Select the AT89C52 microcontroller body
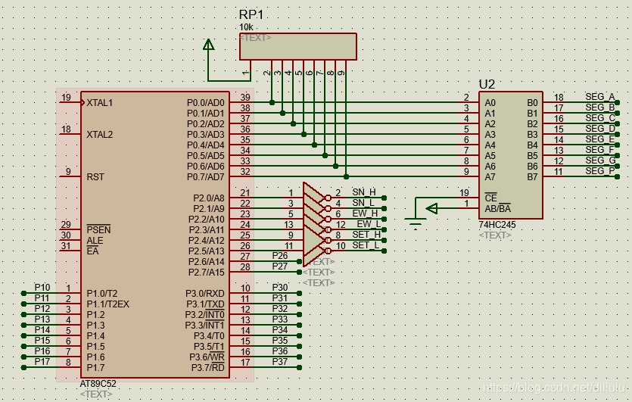632x402 pixels. tap(155, 235)
